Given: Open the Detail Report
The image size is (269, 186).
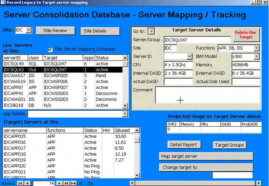Looking at the screenshot, I should point(185,145).
